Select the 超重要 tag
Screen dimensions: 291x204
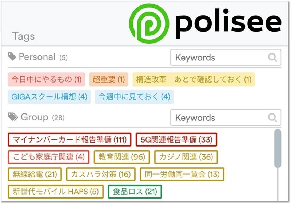pyautogui.click(x=108, y=79)
